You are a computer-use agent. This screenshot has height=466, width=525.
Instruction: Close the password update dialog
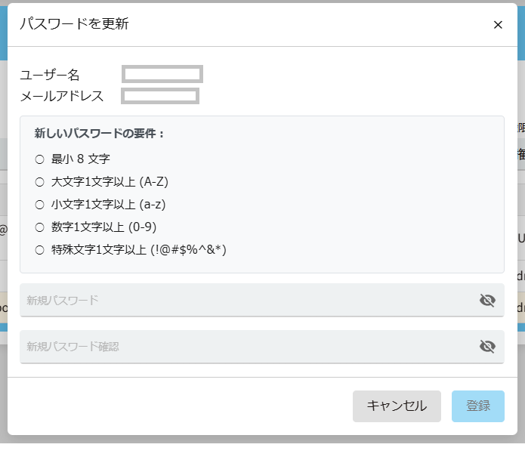[498, 25]
